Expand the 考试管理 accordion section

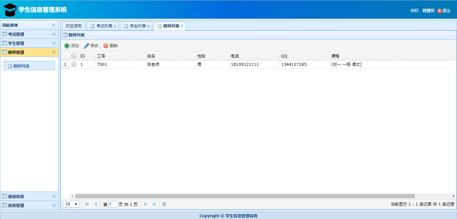pyautogui.click(x=54, y=34)
